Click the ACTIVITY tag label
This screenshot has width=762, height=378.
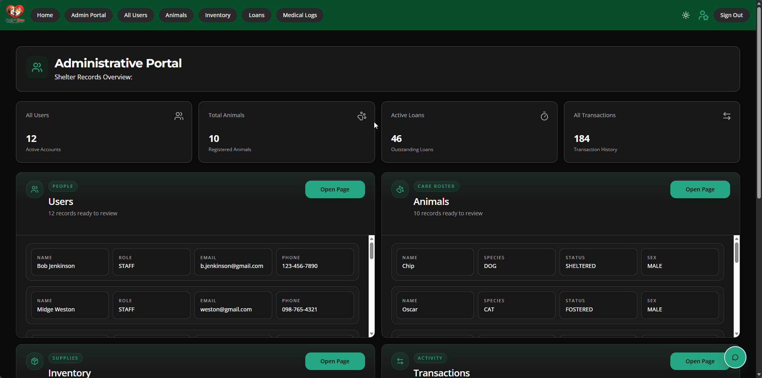tap(430, 358)
